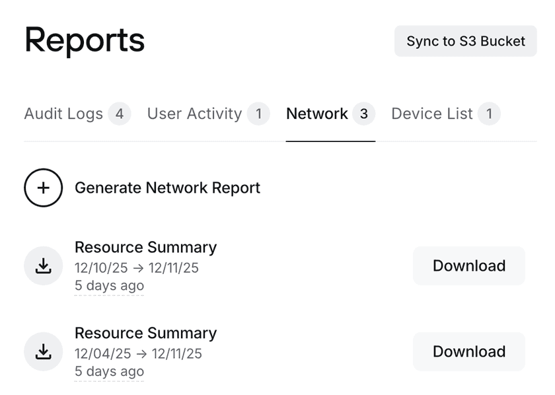The height and width of the screenshot is (395, 555).
Task: Open the User Activity tab
Action: [x=194, y=114]
